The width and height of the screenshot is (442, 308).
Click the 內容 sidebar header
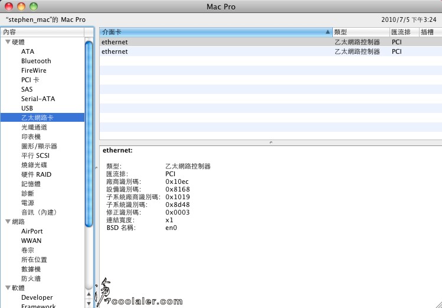tap(42, 32)
